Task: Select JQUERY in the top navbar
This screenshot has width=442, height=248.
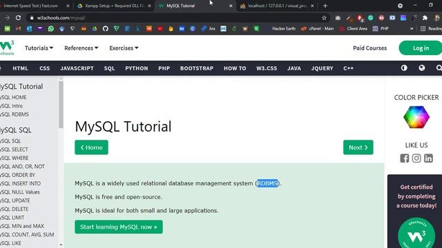Action: [x=323, y=68]
